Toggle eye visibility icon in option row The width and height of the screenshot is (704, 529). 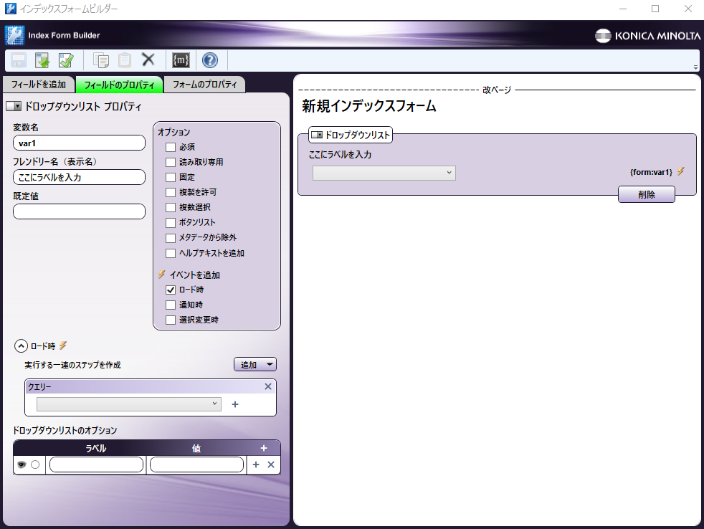22,464
